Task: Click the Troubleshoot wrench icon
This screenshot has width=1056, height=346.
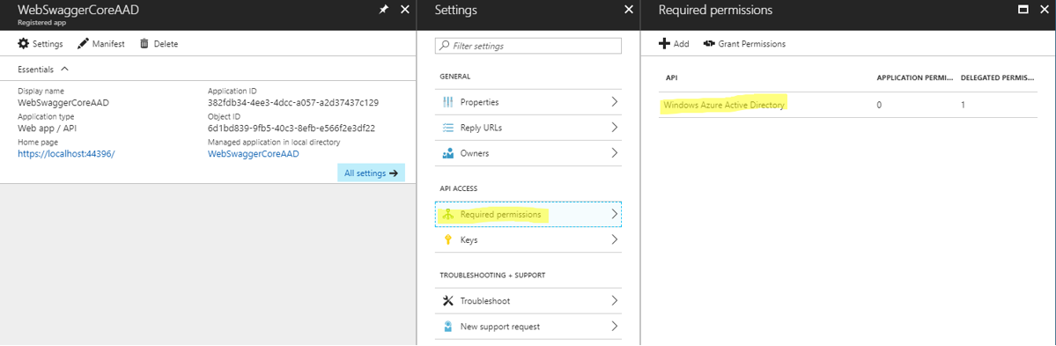Action: 448,301
